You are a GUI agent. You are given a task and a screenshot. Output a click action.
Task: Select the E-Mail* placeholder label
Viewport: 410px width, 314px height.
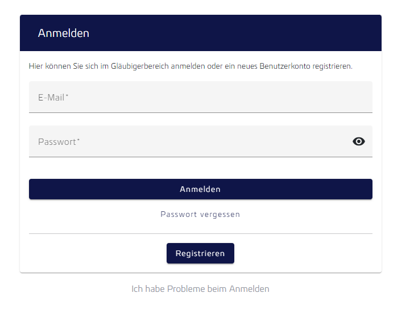53,97
